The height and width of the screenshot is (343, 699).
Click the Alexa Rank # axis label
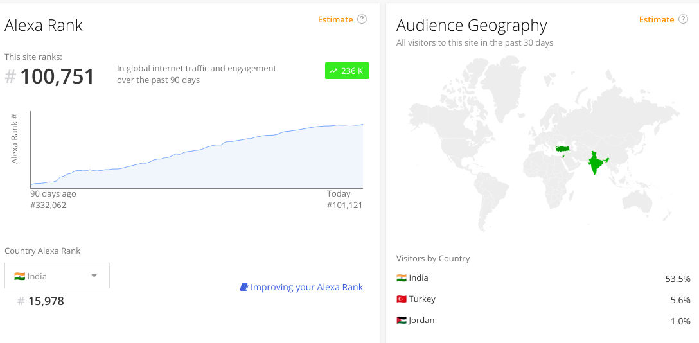tap(14, 139)
